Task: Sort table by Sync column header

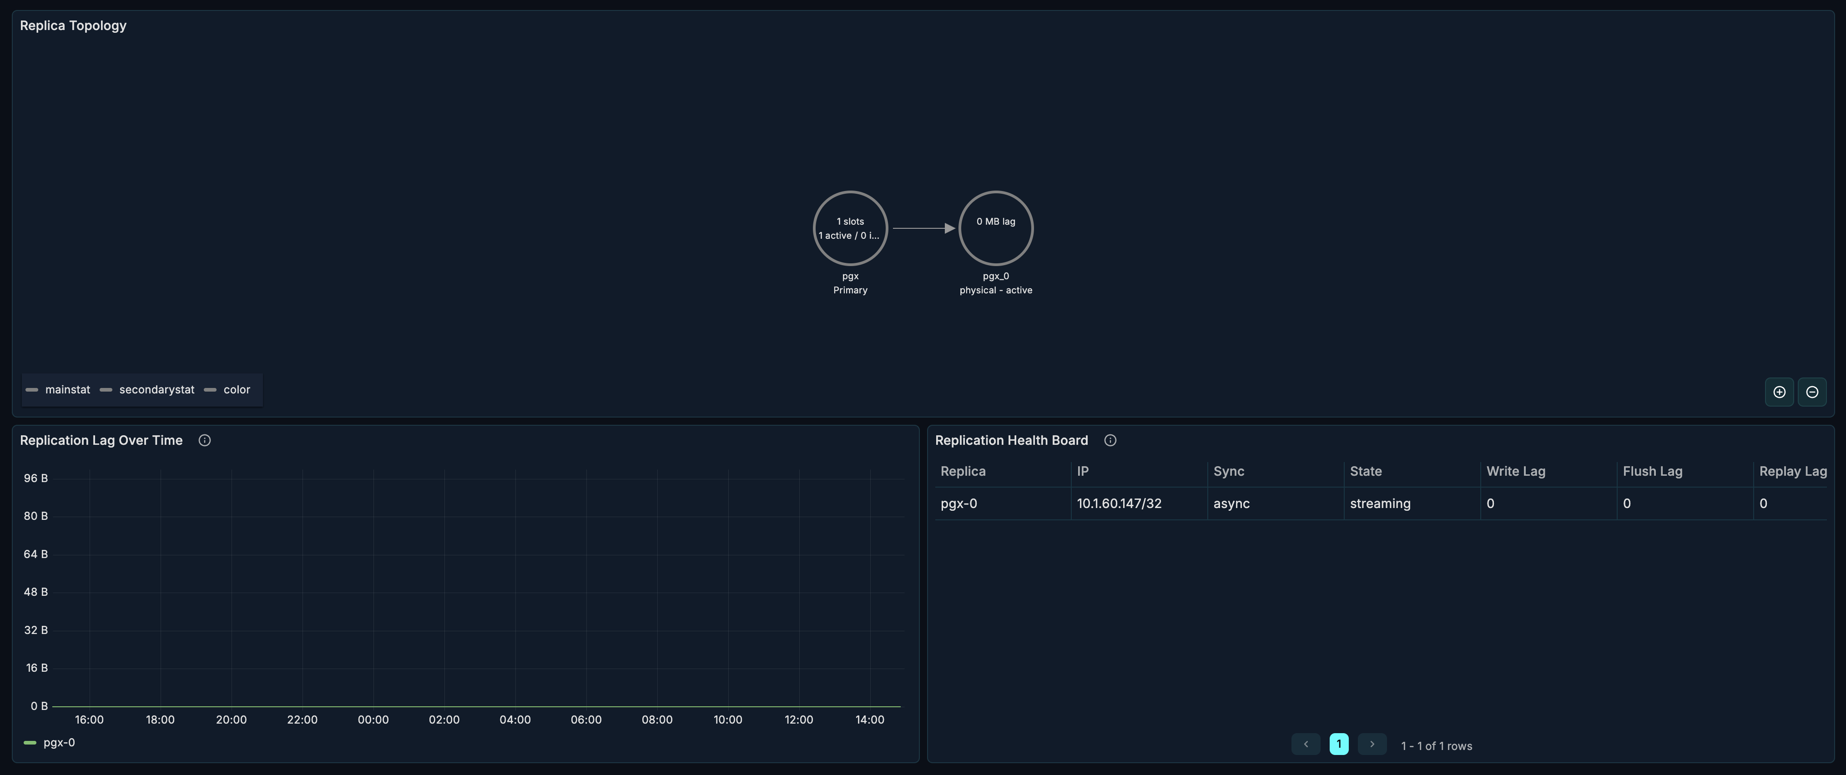Action: tap(1228, 471)
